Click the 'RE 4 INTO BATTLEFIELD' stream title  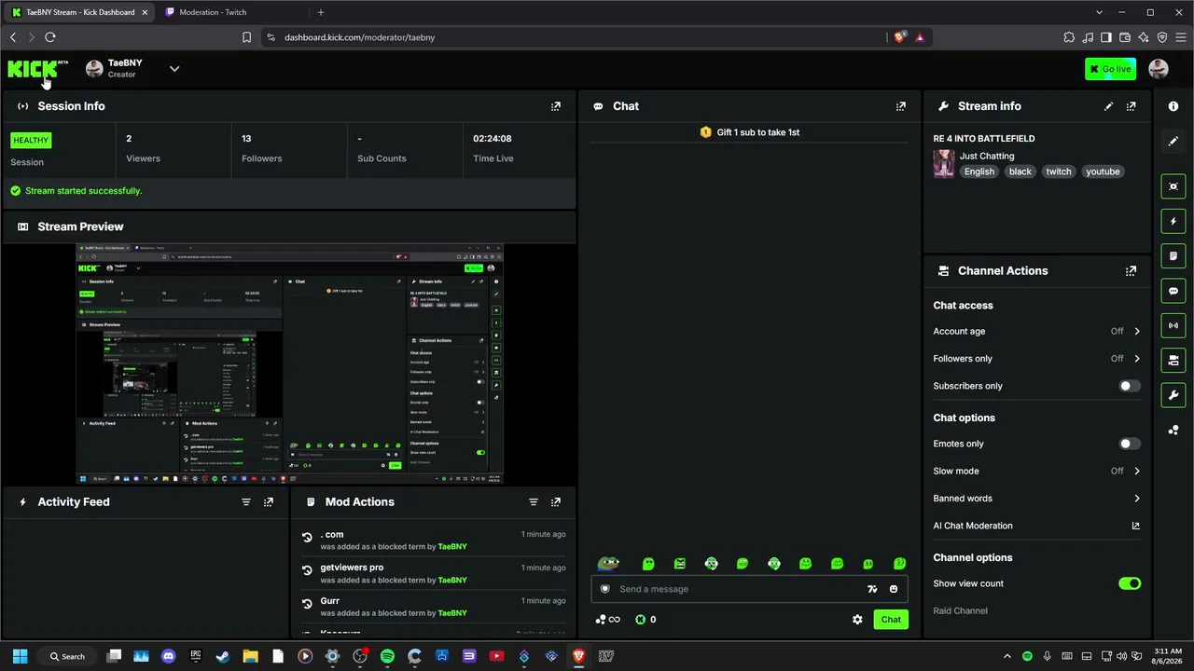[x=984, y=139]
